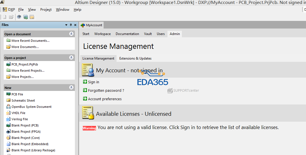The height and width of the screenshot is (155, 306).
Task: Collapse the Open a document section
Action: [71, 34]
